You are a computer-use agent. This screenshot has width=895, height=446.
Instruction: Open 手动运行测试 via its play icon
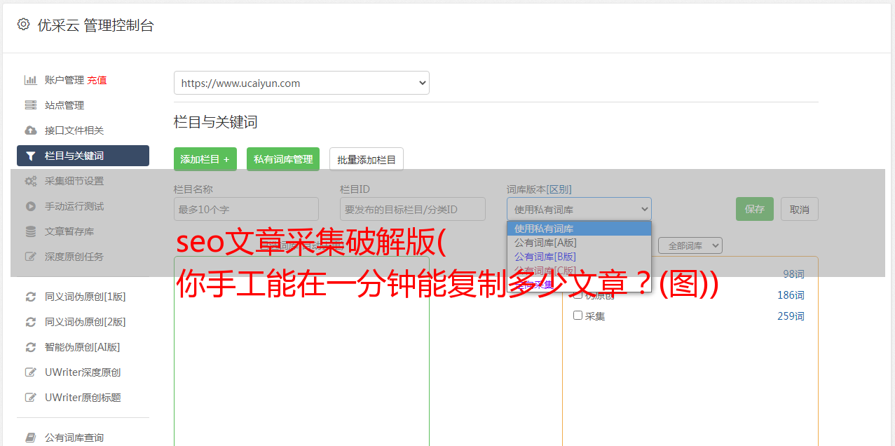31,206
